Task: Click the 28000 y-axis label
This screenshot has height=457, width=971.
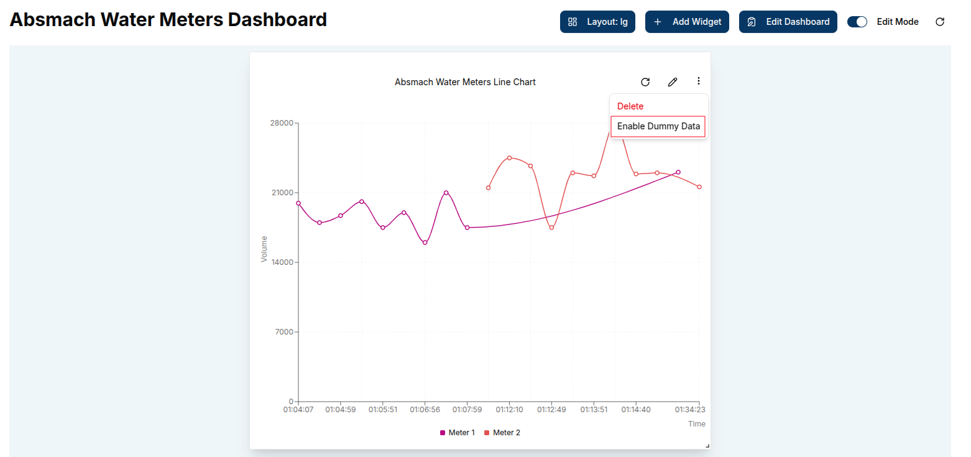Action: click(282, 123)
